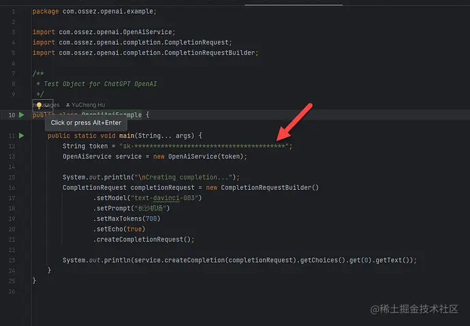470x326 pixels.
Task: Click the completionRequest variable declared on line 16
Action: coord(162,188)
